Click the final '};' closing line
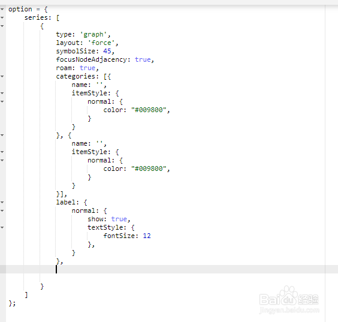Image resolution: width=338 pixels, height=322 pixels. (x=12, y=303)
